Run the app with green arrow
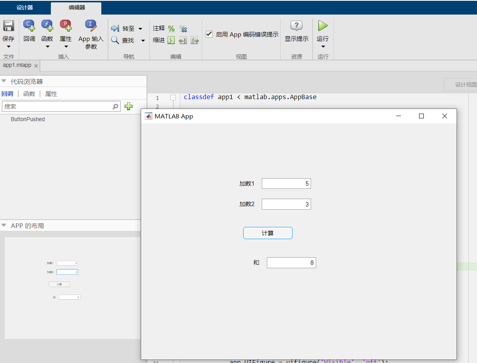 point(323,26)
